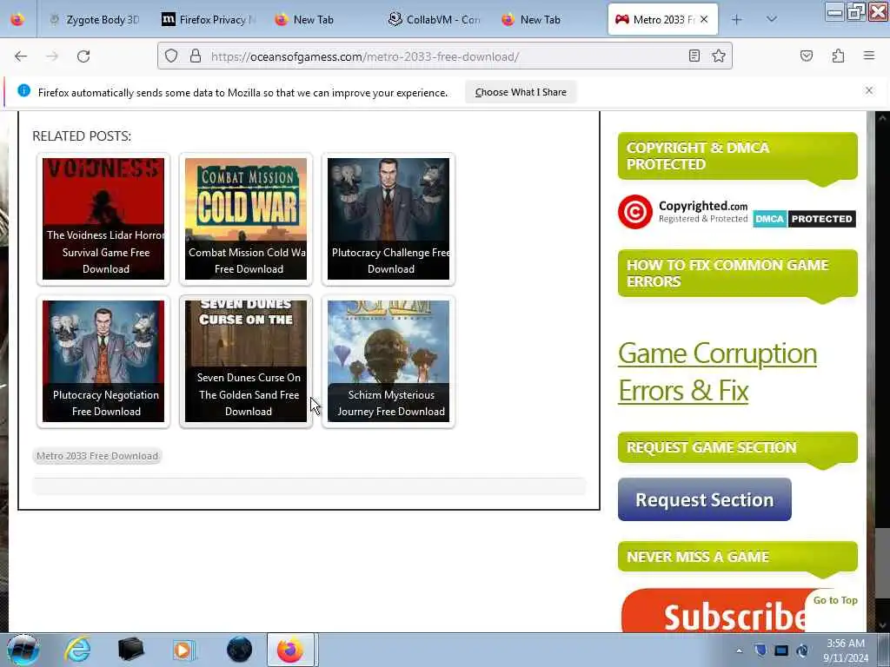890x667 pixels.
Task: Reload the page with the refresh icon
Action: point(83,56)
